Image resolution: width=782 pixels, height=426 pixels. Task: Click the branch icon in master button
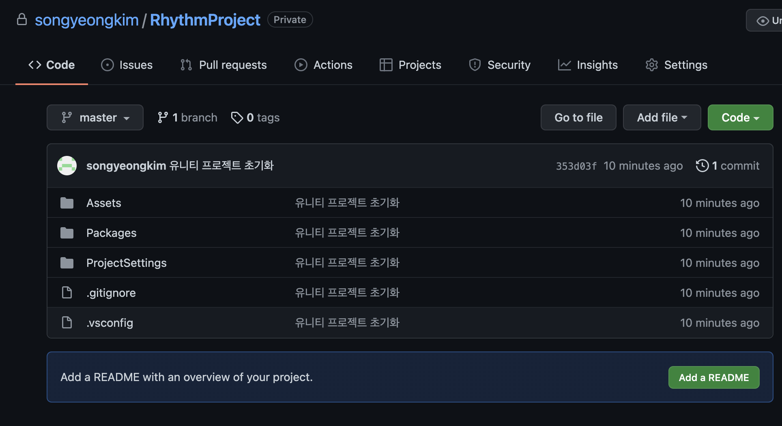(x=67, y=117)
